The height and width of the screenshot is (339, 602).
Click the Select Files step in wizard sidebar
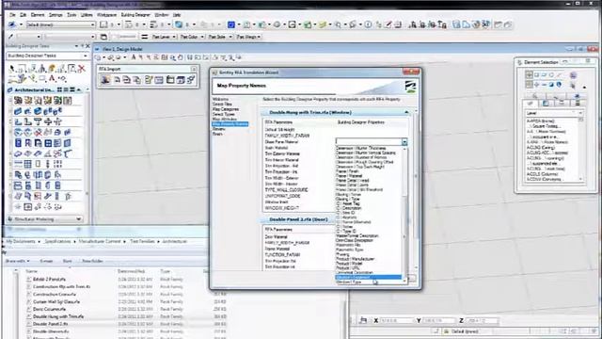(x=222, y=105)
